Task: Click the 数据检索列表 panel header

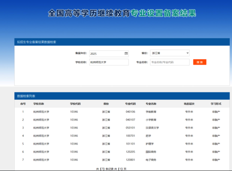Action: [122, 96]
